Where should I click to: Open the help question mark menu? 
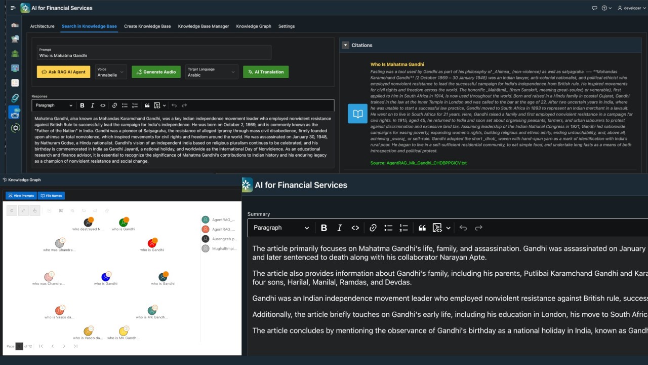[x=606, y=8]
